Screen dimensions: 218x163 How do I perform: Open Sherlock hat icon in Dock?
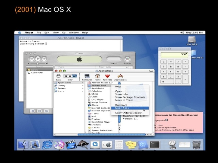[83, 145]
